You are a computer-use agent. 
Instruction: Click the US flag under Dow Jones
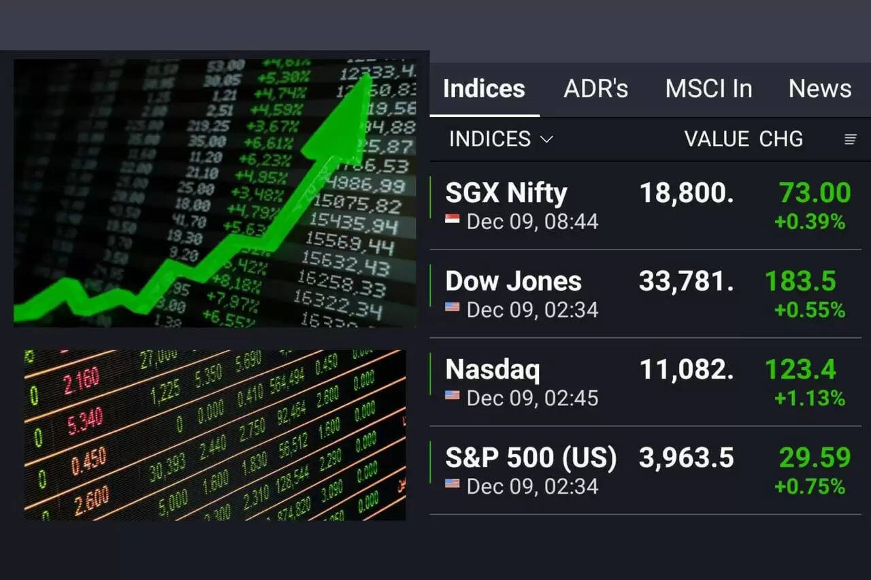pyautogui.click(x=453, y=308)
